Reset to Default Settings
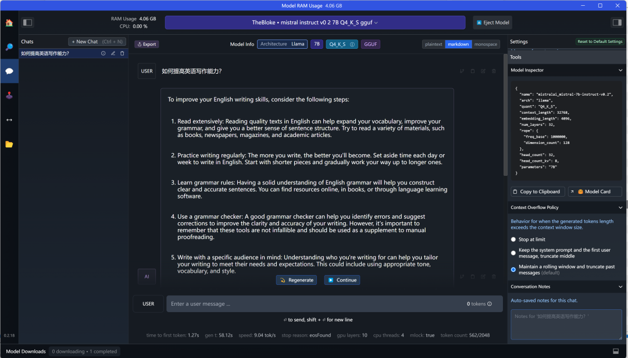Viewport: 628px width, 358px height. (x=600, y=42)
